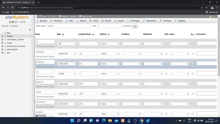The height and width of the screenshot is (124, 220).
Task: Select performance_schema database
Action: pos(16,46)
